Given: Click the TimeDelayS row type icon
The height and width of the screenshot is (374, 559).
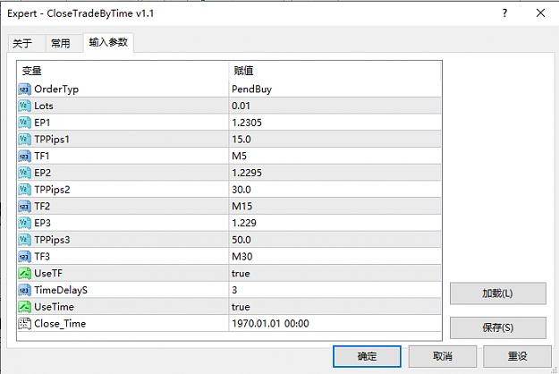Looking at the screenshot, I should pyautogui.click(x=25, y=290).
